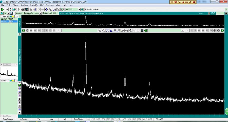Click the BG background removal icon
Image resolution: width=228 pixels, height=122 pixels.
pos(55,9)
